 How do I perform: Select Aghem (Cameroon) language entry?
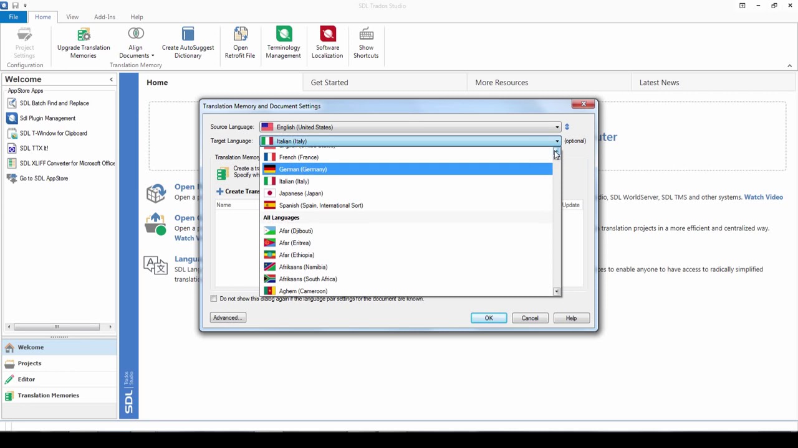(407, 291)
